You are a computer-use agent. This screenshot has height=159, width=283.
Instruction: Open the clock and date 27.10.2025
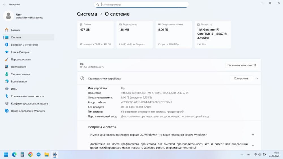point(274,154)
